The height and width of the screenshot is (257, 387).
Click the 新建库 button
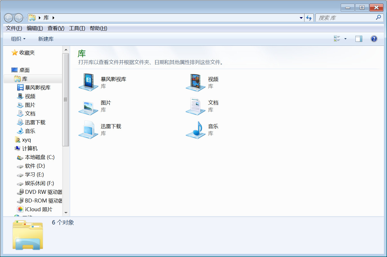tap(46, 39)
